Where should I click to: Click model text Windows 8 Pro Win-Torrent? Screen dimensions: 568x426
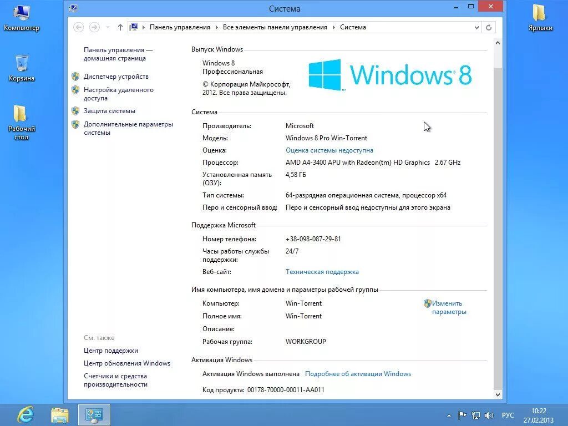coord(326,138)
